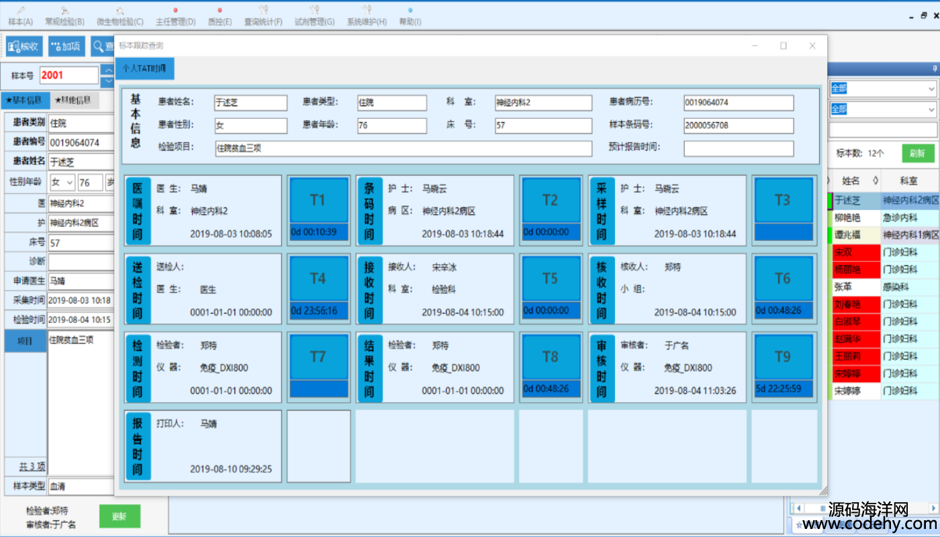
Task: Open the 查询统计(F) menu
Action: pos(263,16)
